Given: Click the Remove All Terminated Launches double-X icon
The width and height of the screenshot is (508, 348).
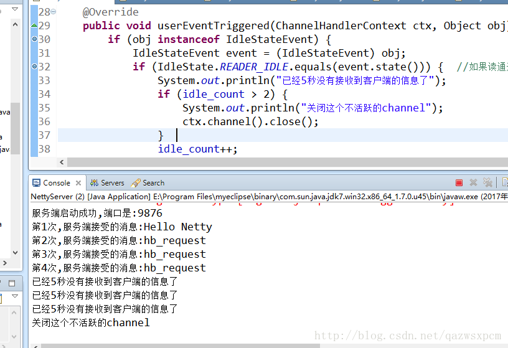Looking at the screenshot, I should 487,182.
